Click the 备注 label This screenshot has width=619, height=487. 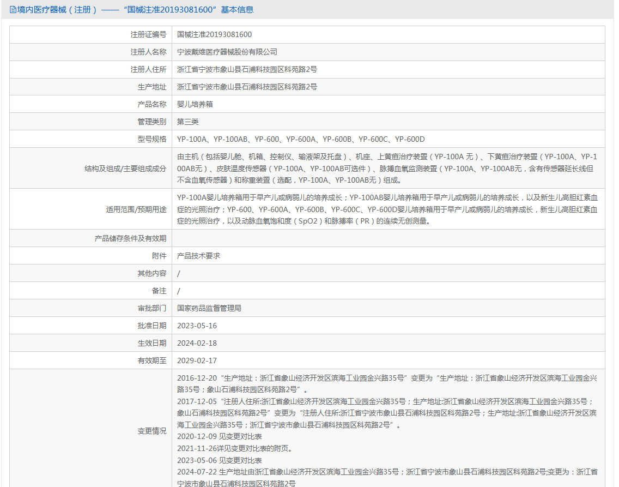pyautogui.click(x=159, y=291)
